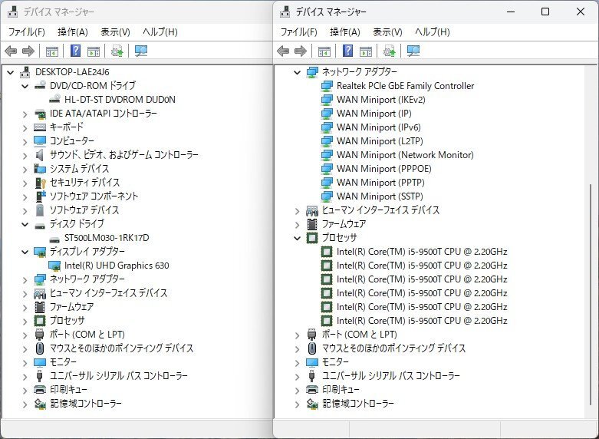This screenshot has height=439, width=599.
Task: Click scan for hardware changes icon, left window
Action: coord(141,51)
